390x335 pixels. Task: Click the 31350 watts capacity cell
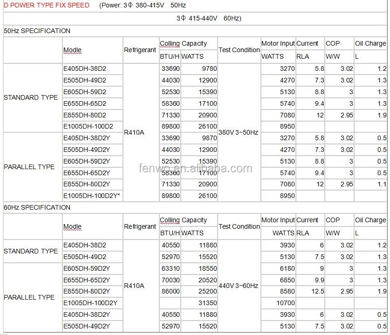[207, 303]
